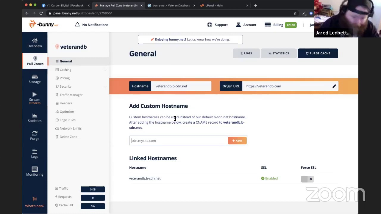Viewport: 381px width, 214px height.
Task: Click the ADD hostname button
Action: [x=237, y=141]
